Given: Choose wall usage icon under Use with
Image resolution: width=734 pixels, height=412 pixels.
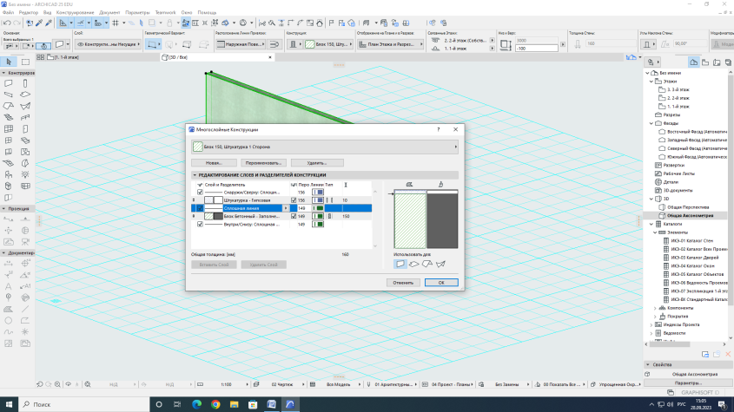Looking at the screenshot, I should coord(400,265).
